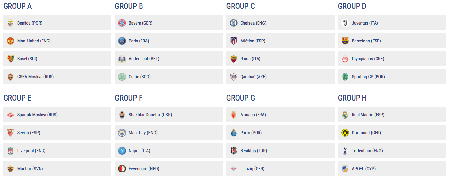Click the Real Madrid crest icon

(x=345, y=115)
